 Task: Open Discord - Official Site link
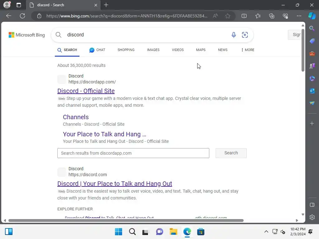tap(86, 91)
